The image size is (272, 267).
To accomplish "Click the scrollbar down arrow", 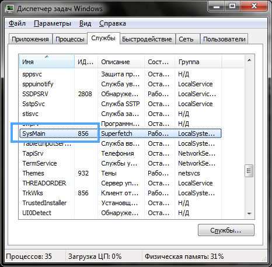I will pos(249,213).
